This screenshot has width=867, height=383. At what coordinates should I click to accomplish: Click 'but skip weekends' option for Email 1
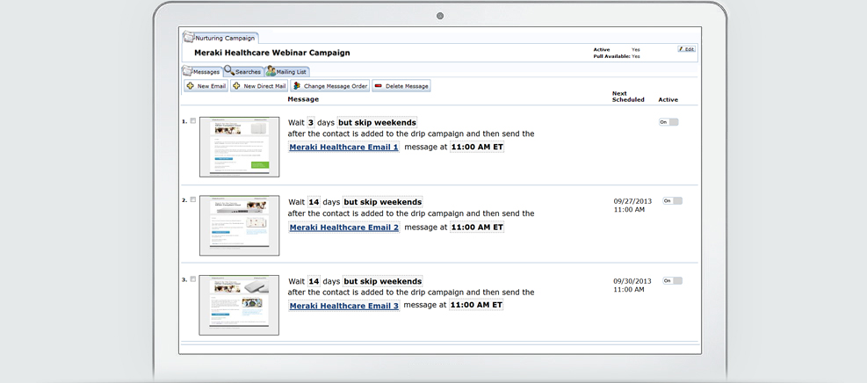point(377,122)
